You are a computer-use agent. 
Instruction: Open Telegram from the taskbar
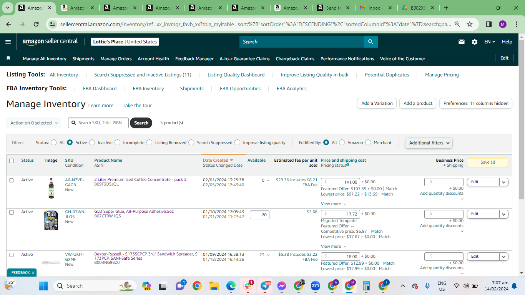pos(265,286)
